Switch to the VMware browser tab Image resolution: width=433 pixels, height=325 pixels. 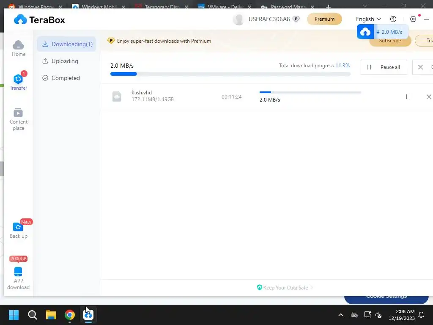225,7
